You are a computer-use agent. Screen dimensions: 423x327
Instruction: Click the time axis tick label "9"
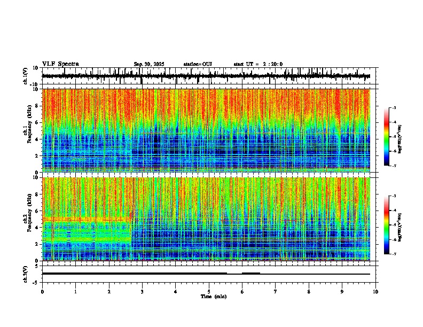[x=342, y=292]
